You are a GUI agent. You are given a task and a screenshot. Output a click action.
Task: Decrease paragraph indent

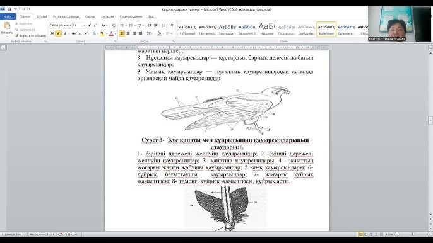click(x=150, y=25)
